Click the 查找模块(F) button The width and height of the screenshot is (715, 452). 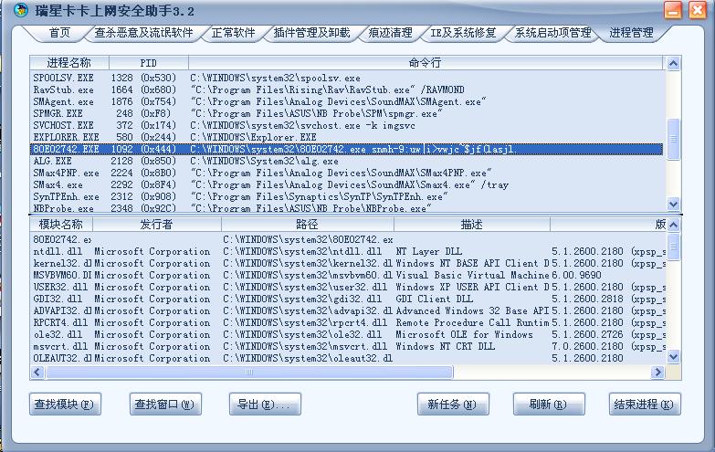click(x=65, y=405)
